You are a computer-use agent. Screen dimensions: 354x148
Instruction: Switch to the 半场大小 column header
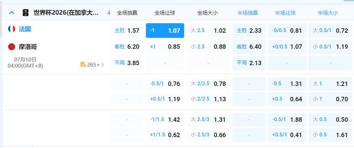[328, 13]
